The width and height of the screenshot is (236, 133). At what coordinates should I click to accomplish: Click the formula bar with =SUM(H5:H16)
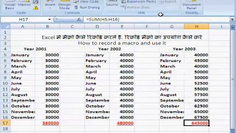coord(156,20)
